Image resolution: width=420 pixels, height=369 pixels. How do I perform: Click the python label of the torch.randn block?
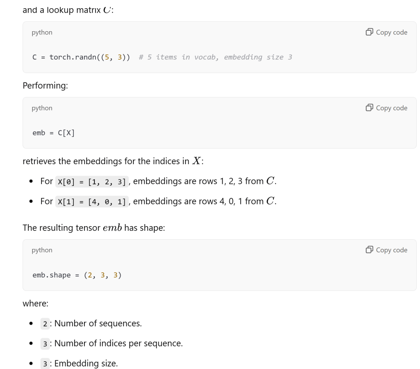(42, 32)
